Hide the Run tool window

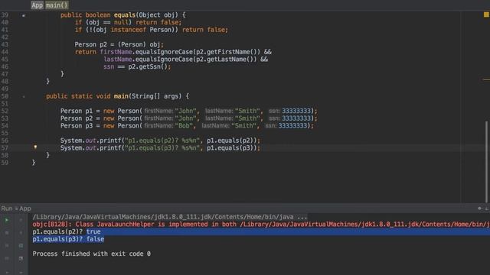tap(487, 209)
